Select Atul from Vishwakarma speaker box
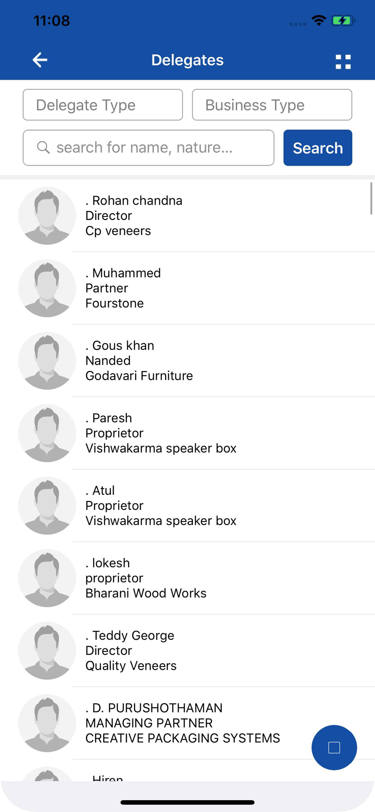Image resolution: width=375 pixels, height=812 pixels. click(187, 505)
